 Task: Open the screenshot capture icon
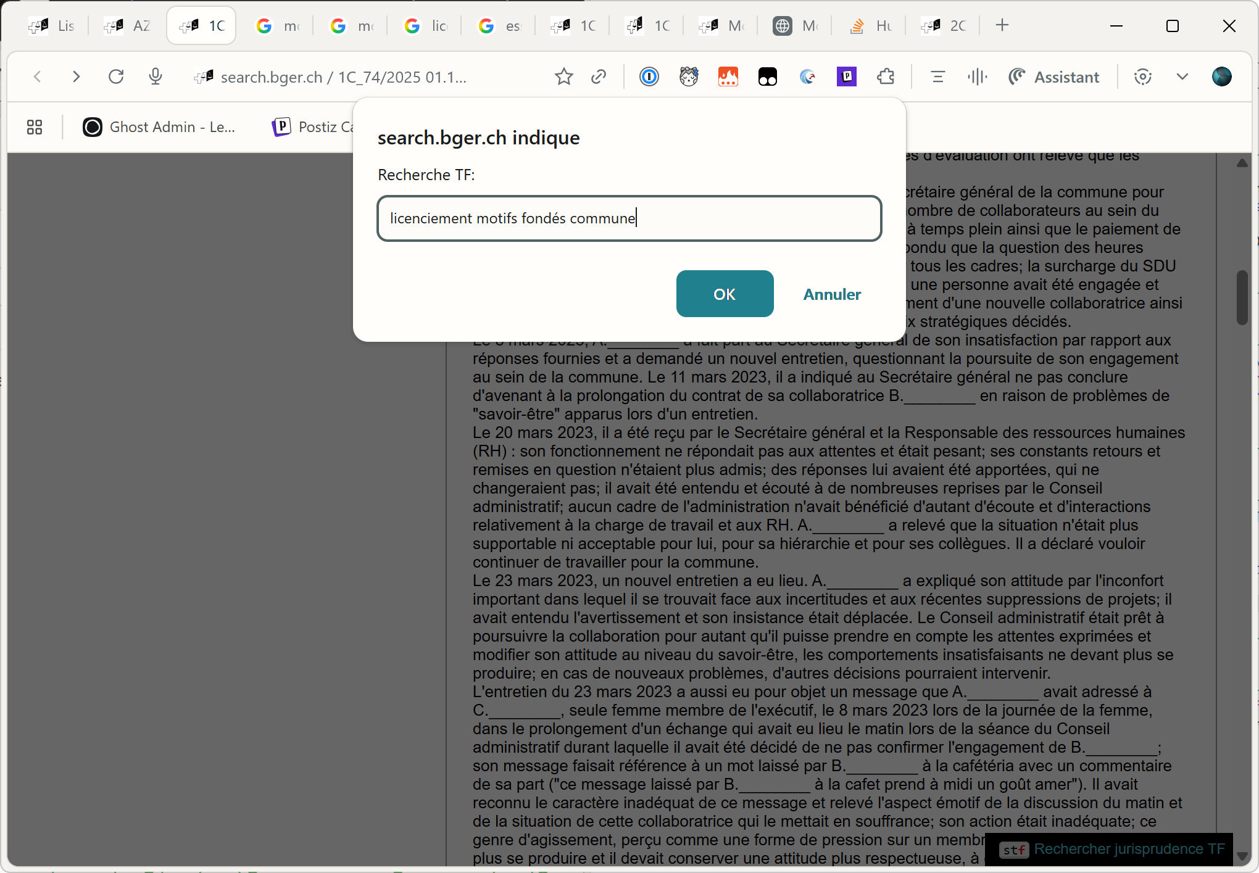click(x=1142, y=77)
